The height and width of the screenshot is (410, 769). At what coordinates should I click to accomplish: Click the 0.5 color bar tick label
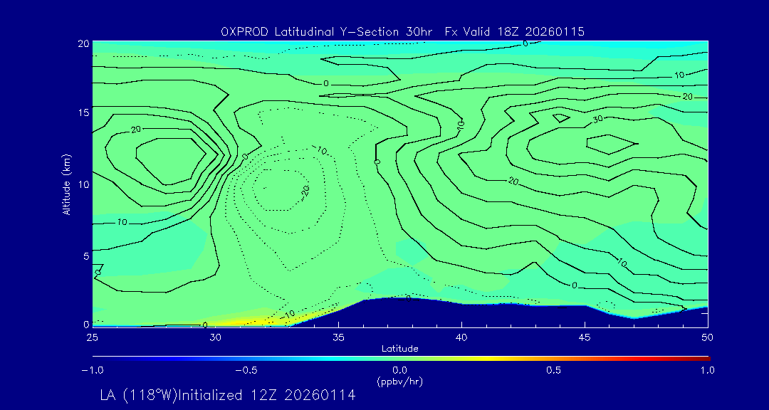pos(553,370)
